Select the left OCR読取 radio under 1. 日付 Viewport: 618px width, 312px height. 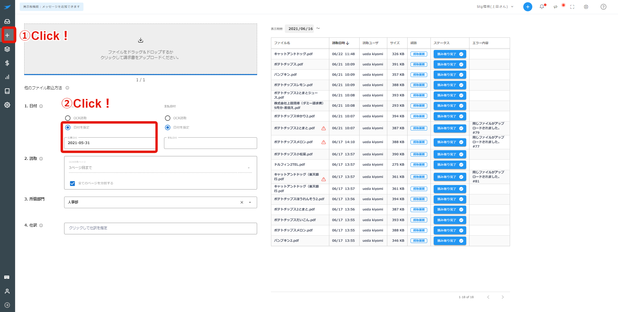(x=68, y=118)
